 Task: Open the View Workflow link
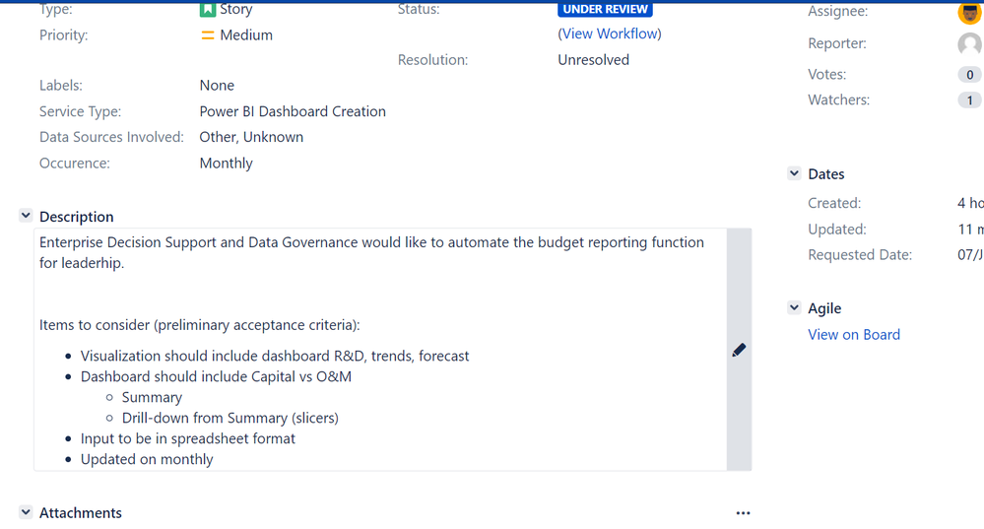(610, 33)
